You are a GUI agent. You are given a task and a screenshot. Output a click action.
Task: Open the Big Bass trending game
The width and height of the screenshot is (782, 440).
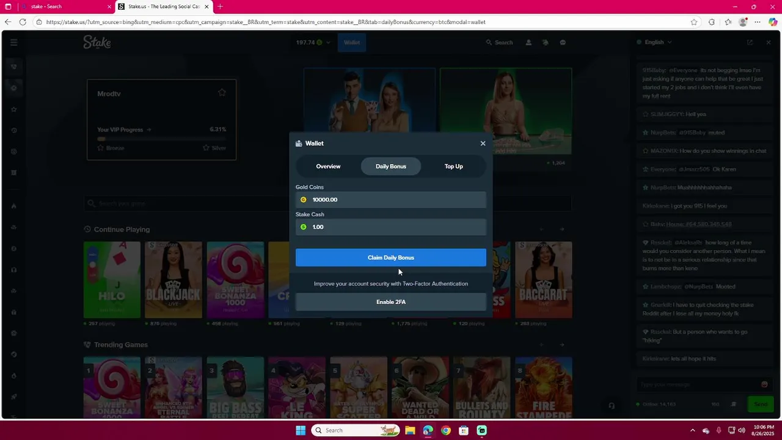point(235,387)
